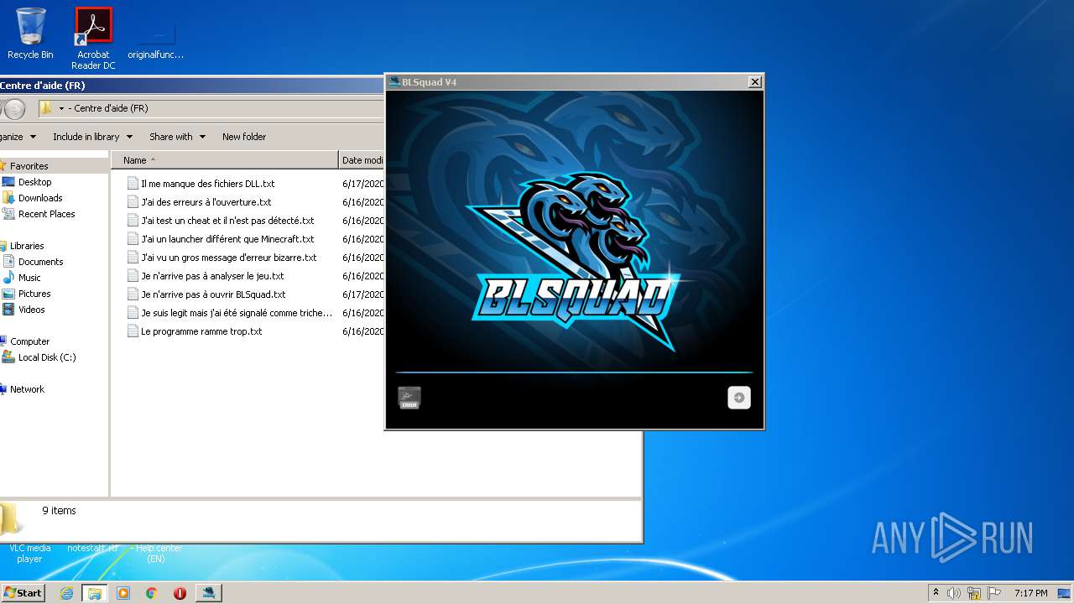Click the Centre d'aide (FR) address path
The height and width of the screenshot is (604, 1074).
click(x=111, y=108)
